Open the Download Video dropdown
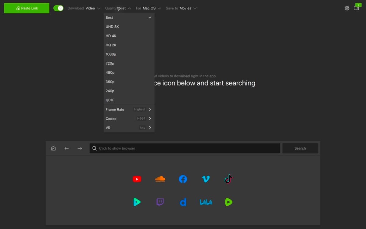 point(84,8)
